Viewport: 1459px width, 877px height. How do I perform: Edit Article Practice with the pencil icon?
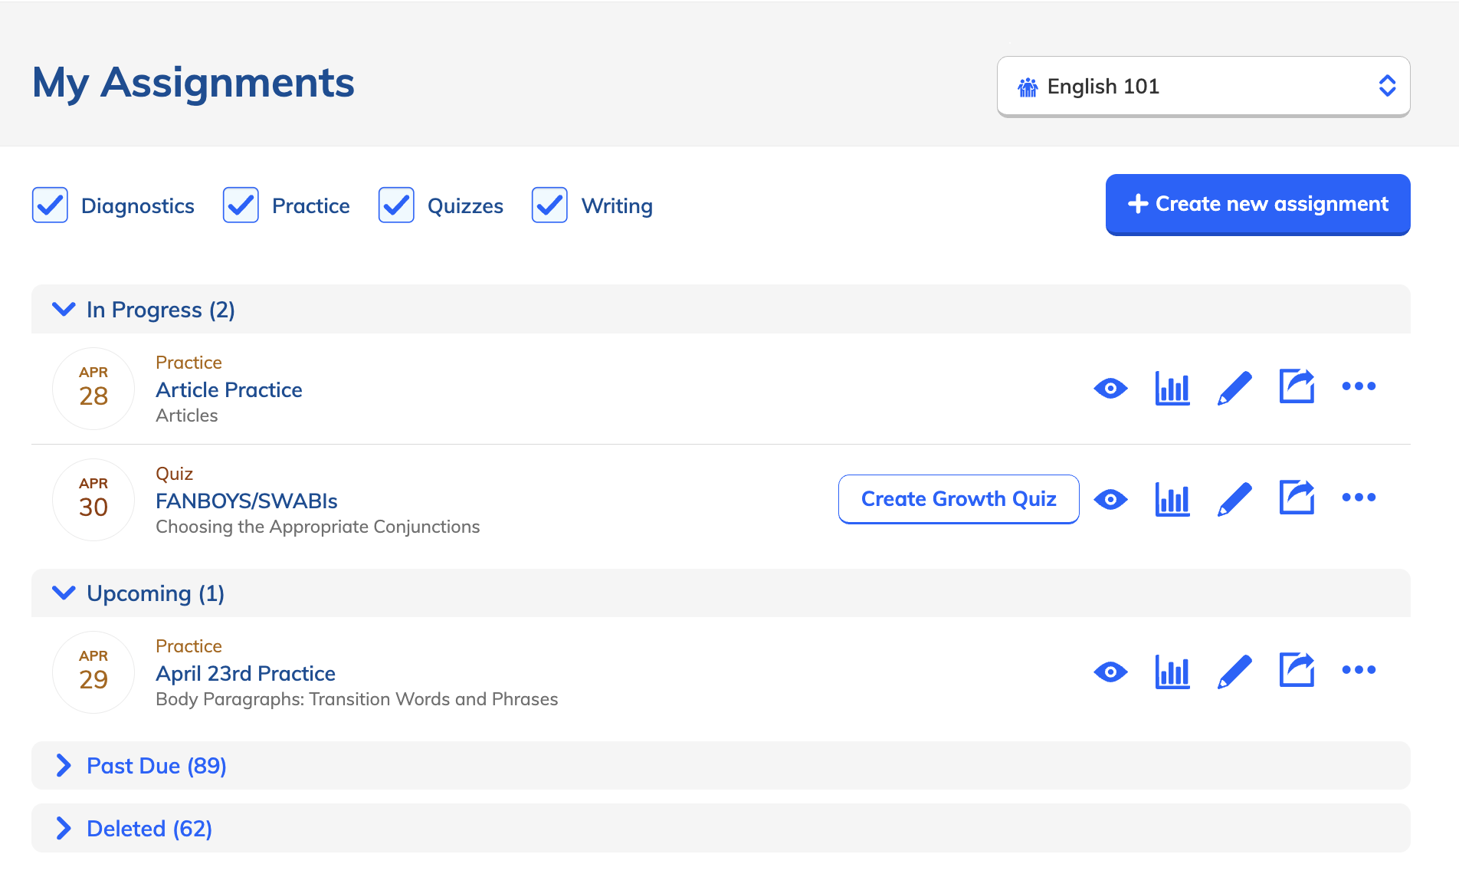tap(1234, 388)
